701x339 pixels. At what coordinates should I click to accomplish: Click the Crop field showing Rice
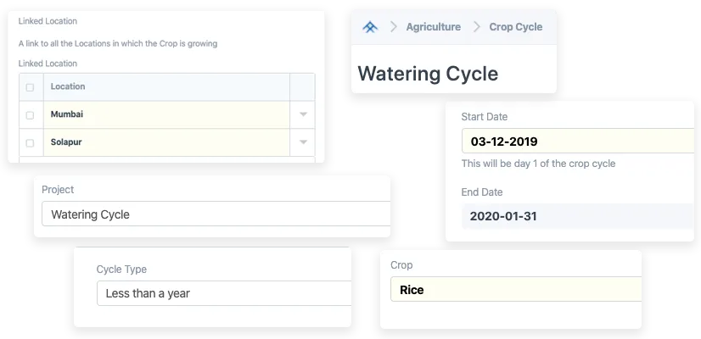(x=515, y=290)
